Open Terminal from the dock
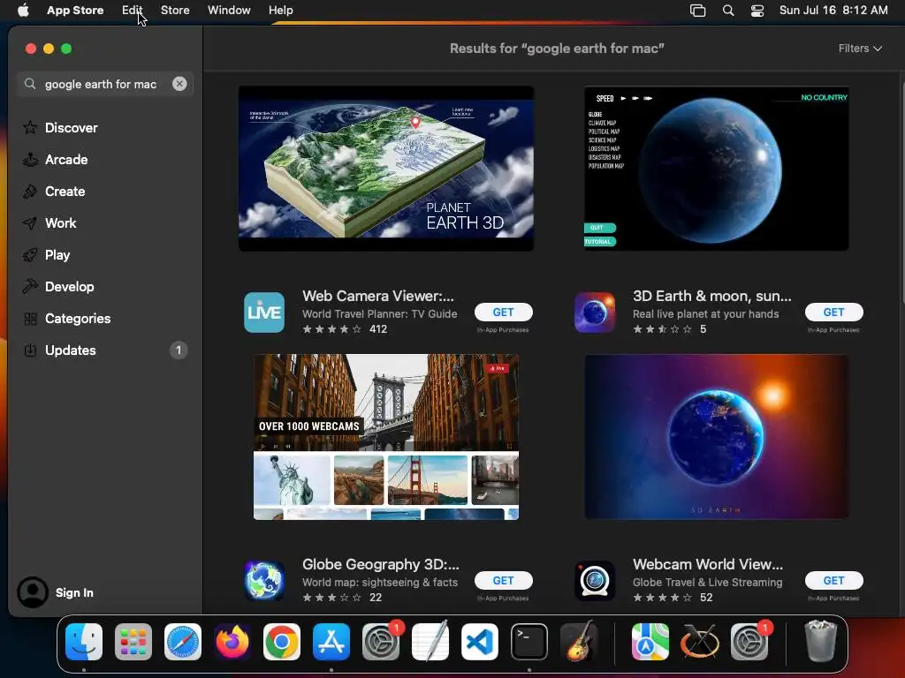905x678 pixels. (529, 642)
